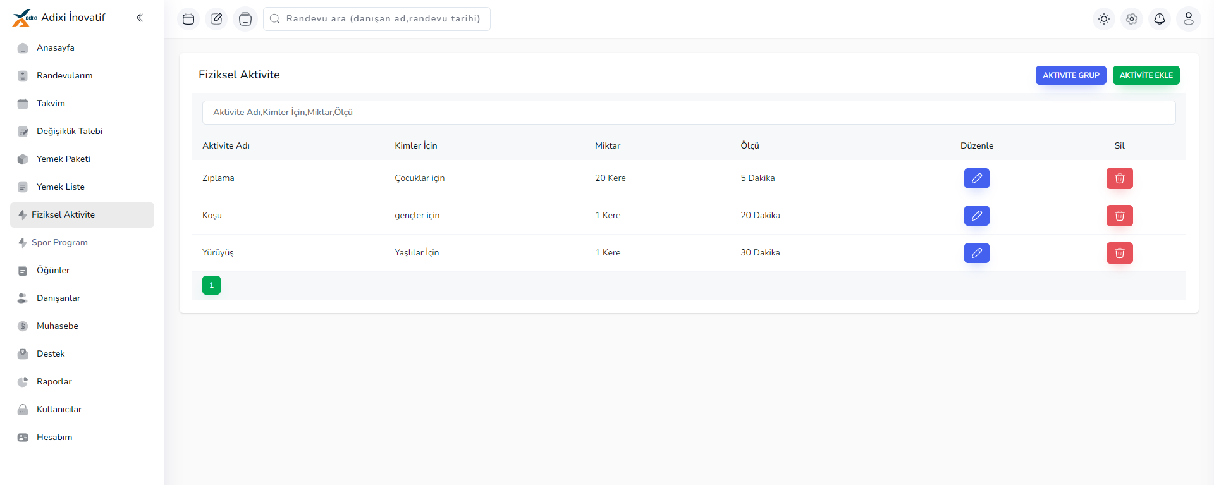Screen dimensions: 1214x485
Task: Delete the Koşu activity trash icon
Action: pyautogui.click(x=1119, y=216)
